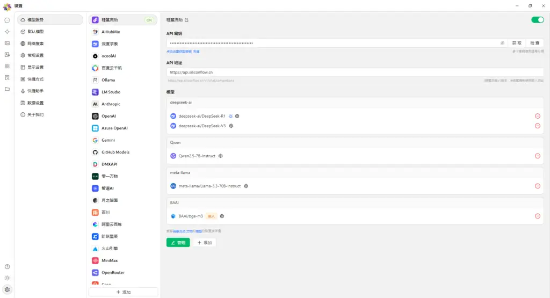Click the settings gear next to DeepSeek-V3

pyautogui.click(x=231, y=126)
